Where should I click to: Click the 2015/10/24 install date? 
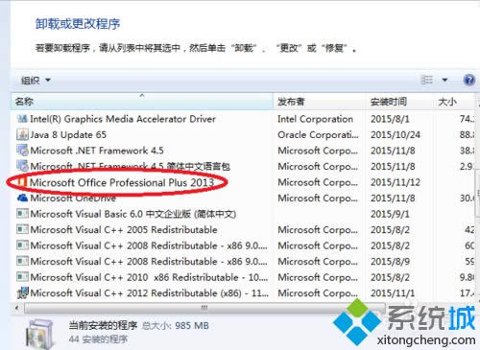[x=396, y=134]
